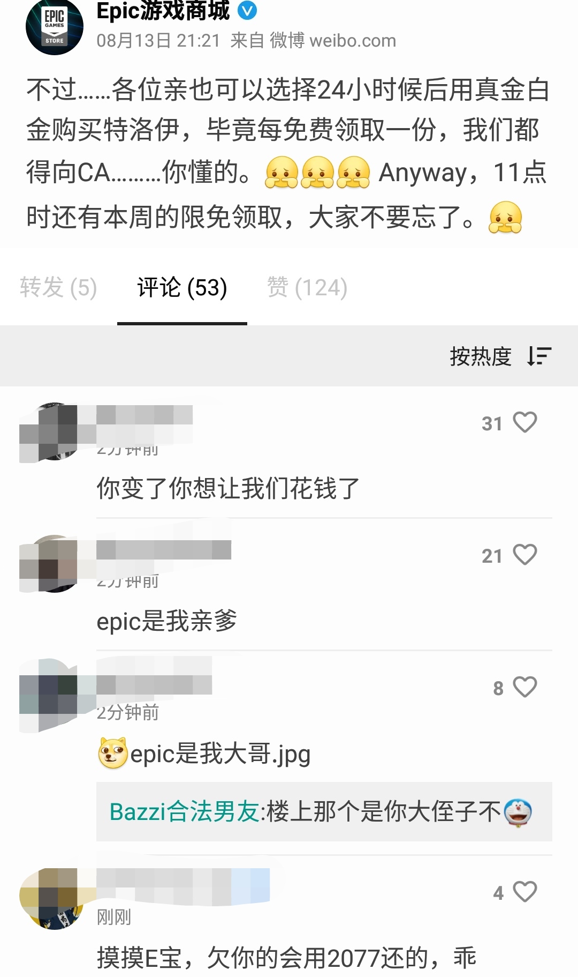Expand the reply '楼上那个是你大侄子不'
Screen dimensions: 578x977
(x=324, y=811)
